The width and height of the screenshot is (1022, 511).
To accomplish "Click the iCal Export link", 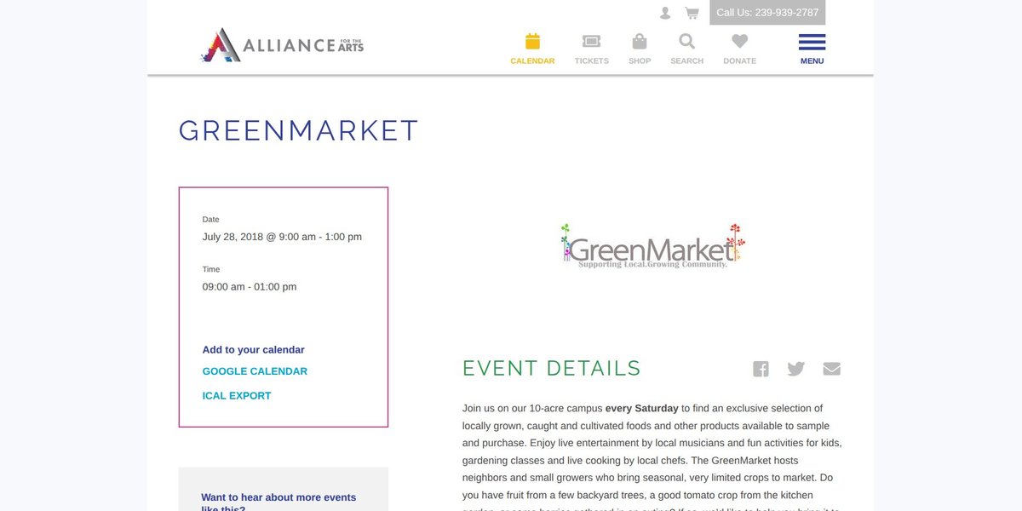I will point(237,396).
